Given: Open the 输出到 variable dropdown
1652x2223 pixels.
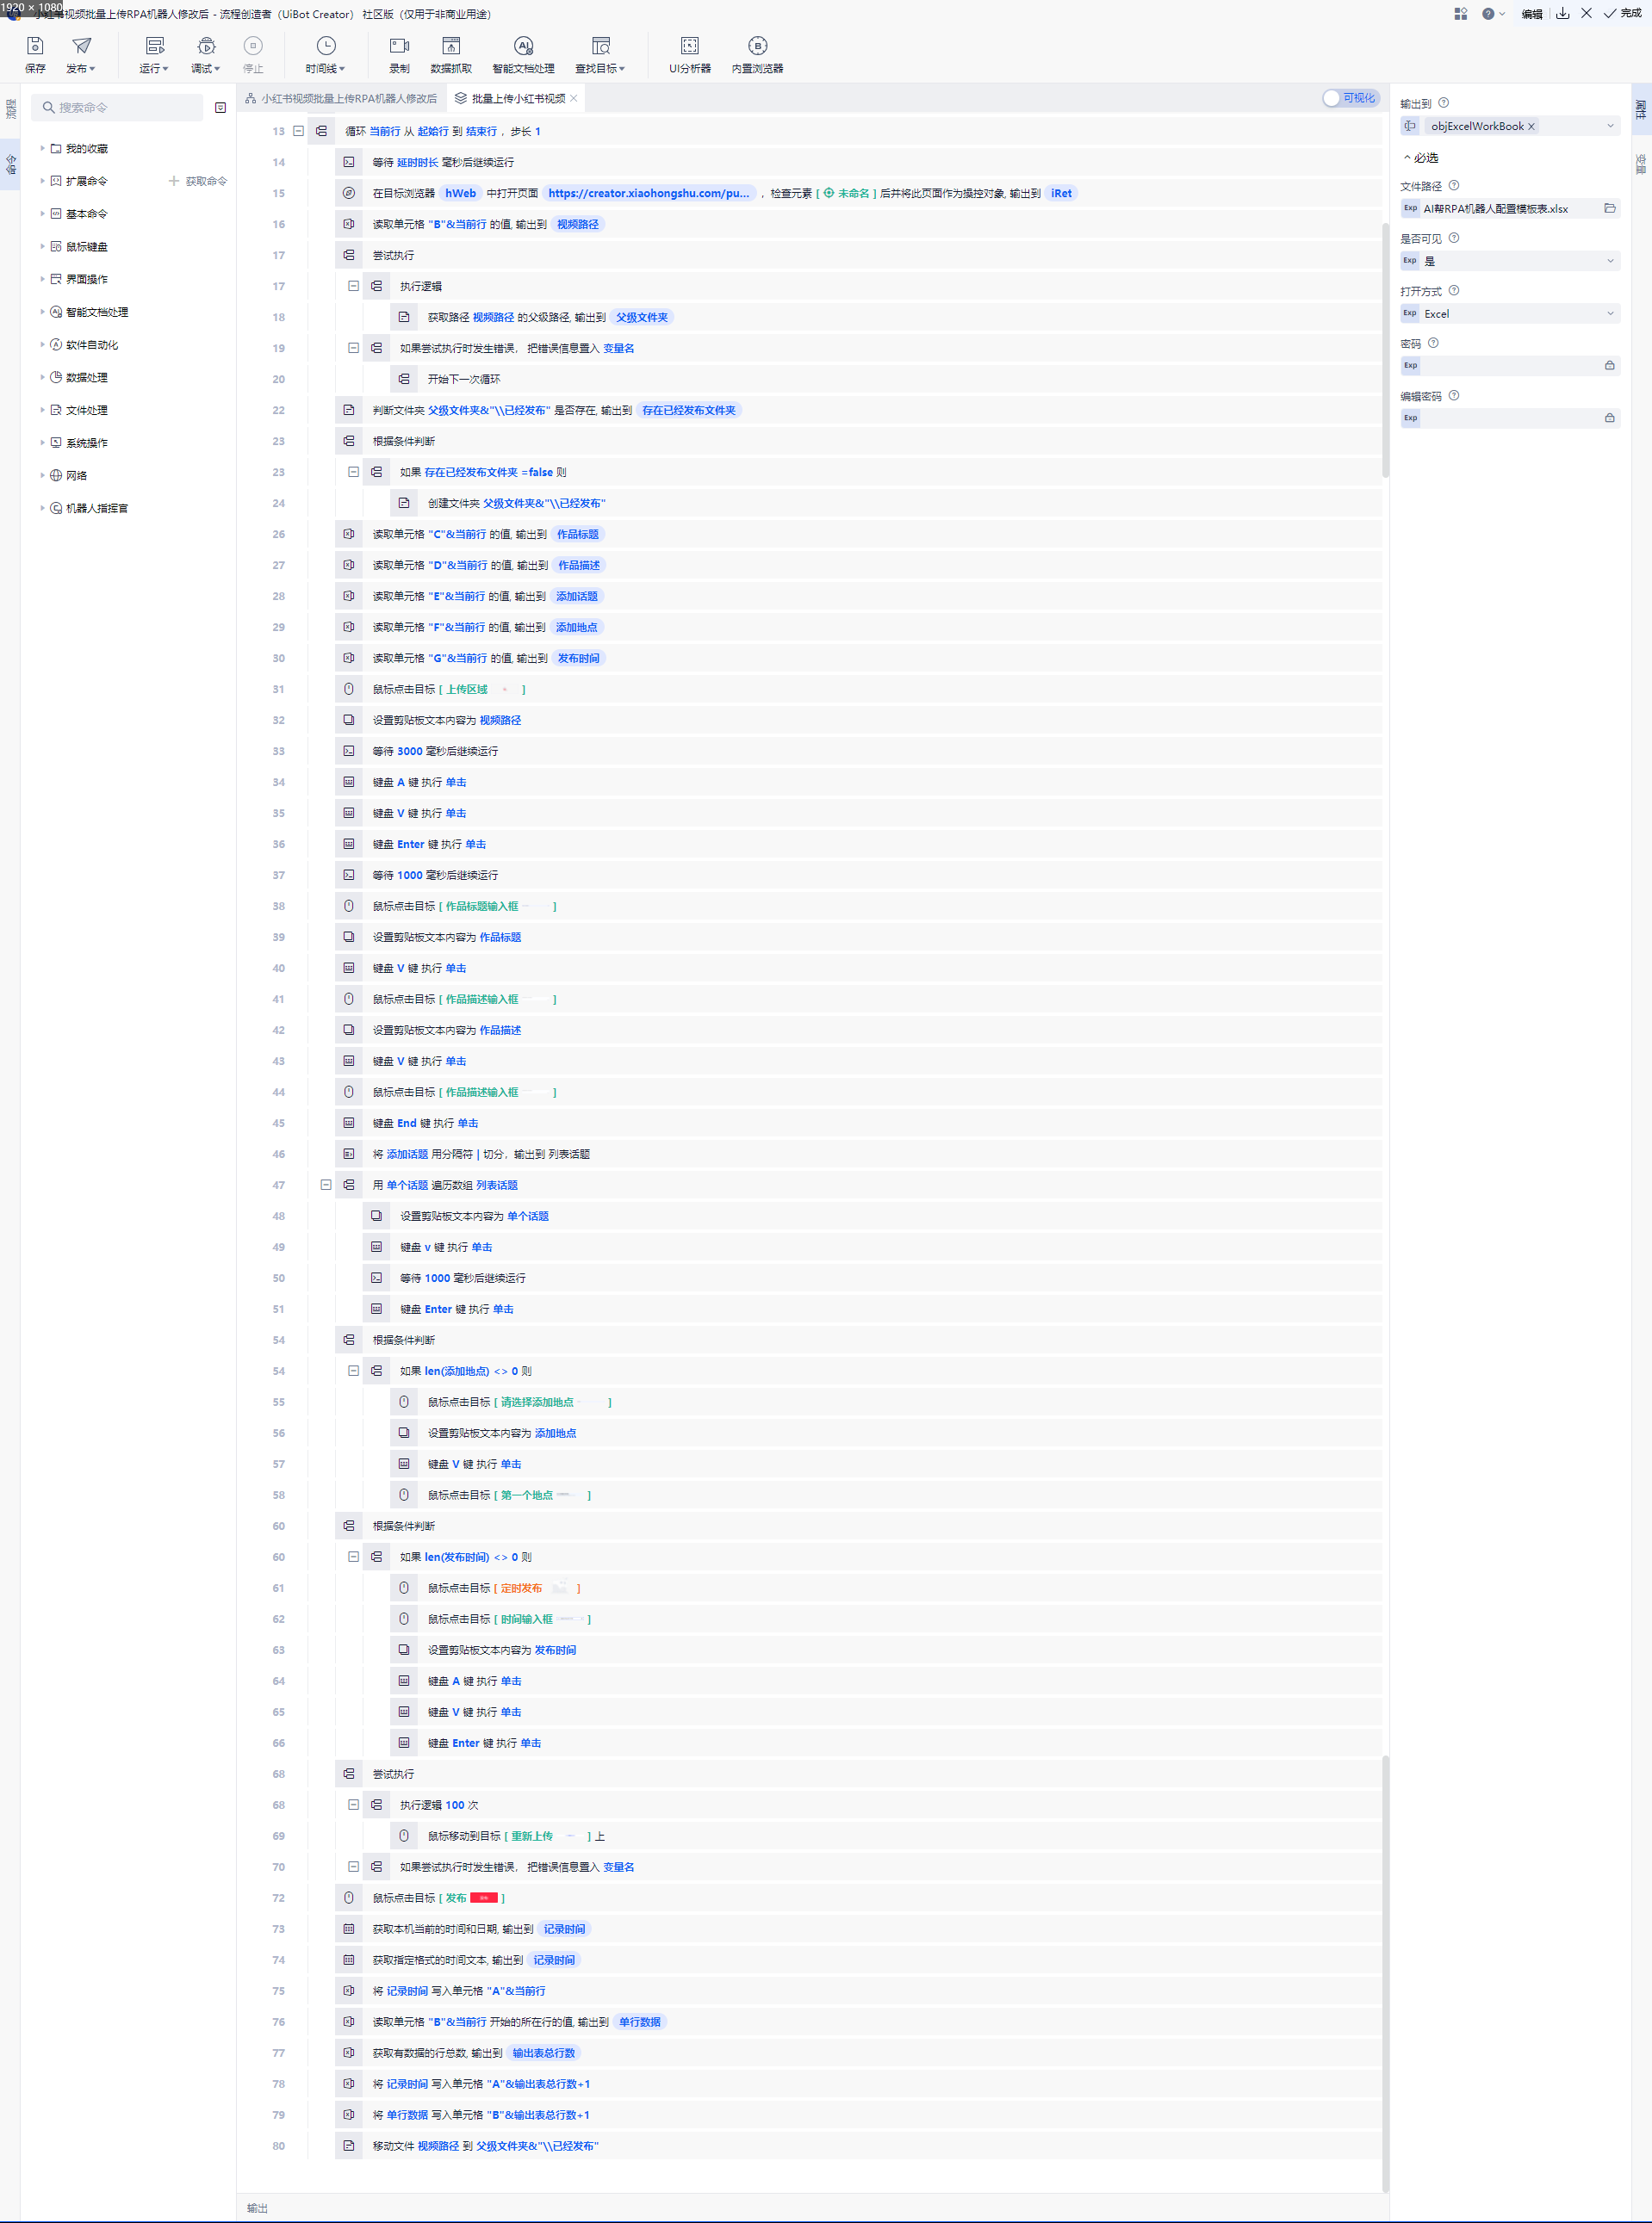Looking at the screenshot, I should (x=1610, y=126).
